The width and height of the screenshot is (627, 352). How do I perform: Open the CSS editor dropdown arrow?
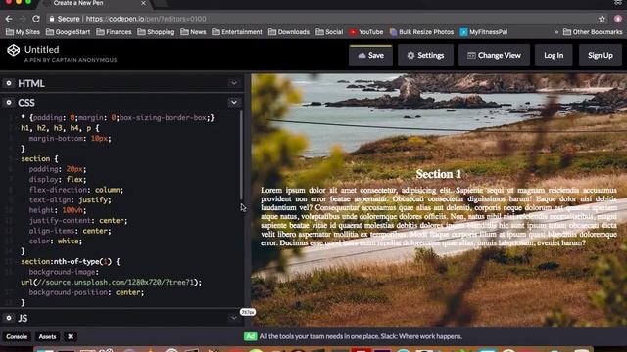234,102
